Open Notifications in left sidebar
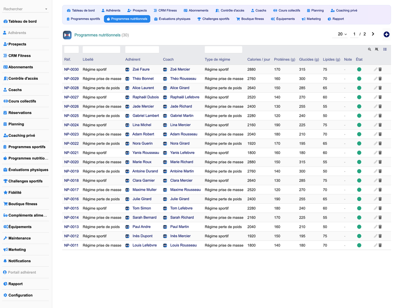The image size is (400, 308). (x=25, y=261)
